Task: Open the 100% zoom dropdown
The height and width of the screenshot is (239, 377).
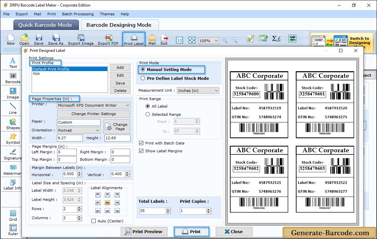Action: coord(209,40)
